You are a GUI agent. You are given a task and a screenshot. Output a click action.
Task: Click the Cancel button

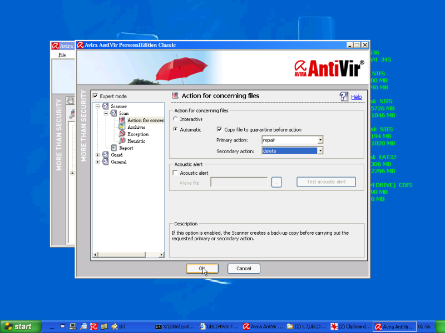click(244, 269)
